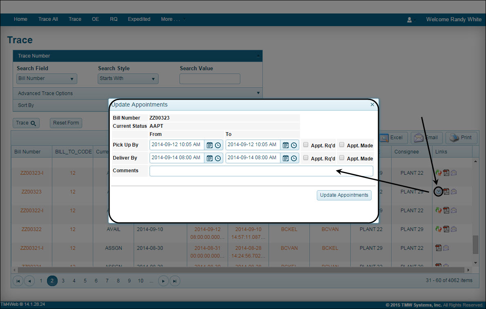Check Pick Up By Appt. Rq'd checkbox
The width and height of the screenshot is (486, 309).
pyautogui.click(x=306, y=144)
